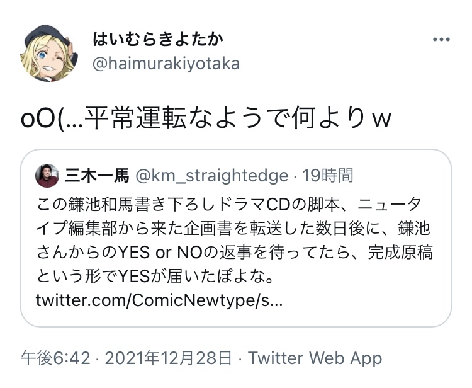This screenshot has width=472, height=388.
Task: Click the line という形でYESが届いたぽよな
Action: pyautogui.click(x=155, y=277)
